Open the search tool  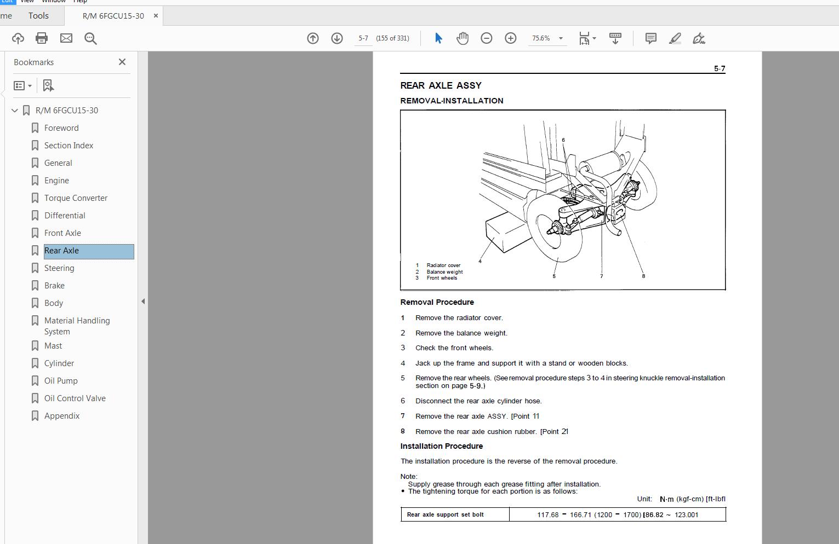click(90, 38)
